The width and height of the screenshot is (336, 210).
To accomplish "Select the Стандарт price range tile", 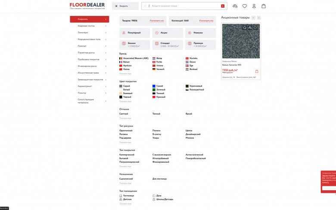I will coord(168,45).
